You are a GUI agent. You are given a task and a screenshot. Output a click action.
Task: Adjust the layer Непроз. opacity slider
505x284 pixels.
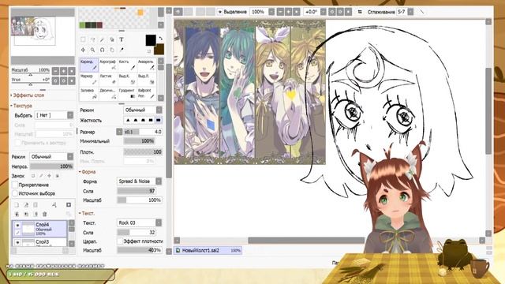click(x=51, y=166)
